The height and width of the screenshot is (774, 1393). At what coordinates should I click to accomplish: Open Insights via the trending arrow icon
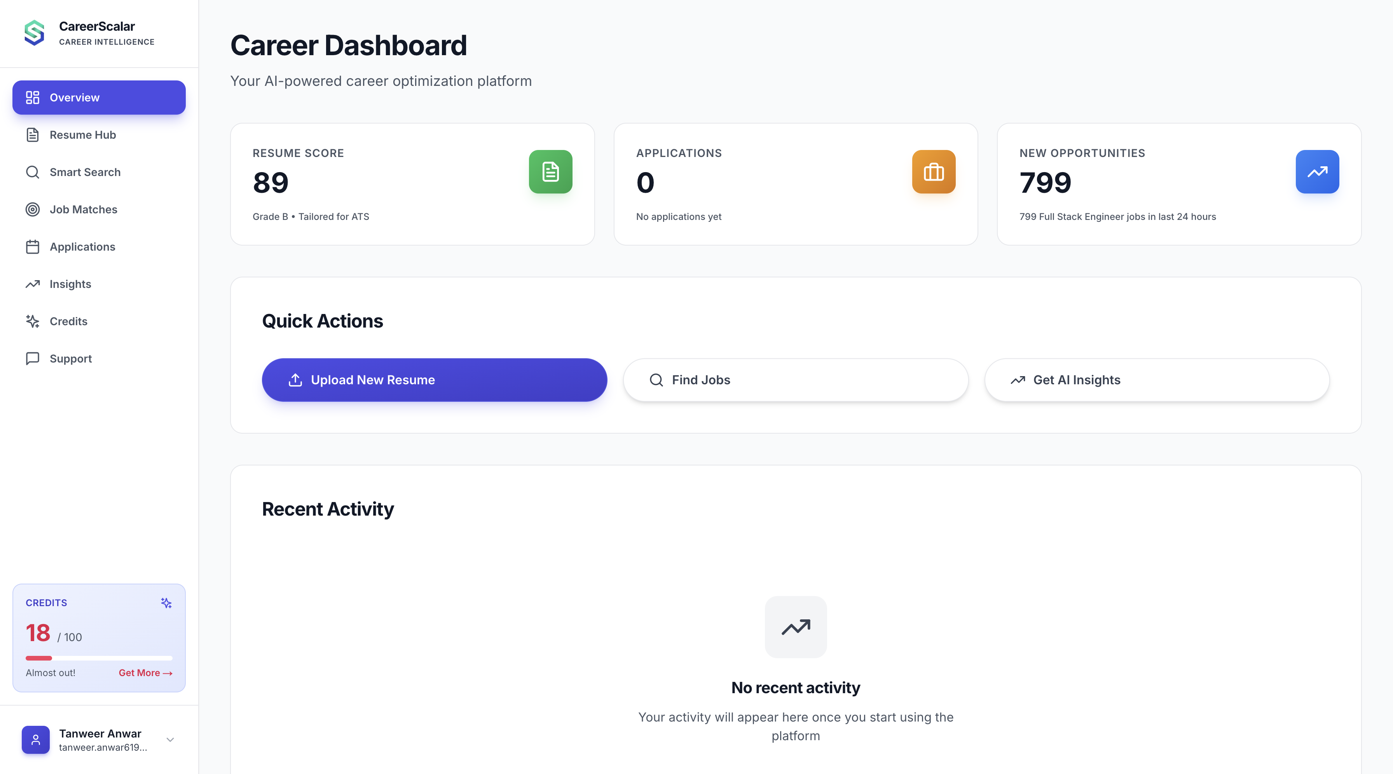tap(32, 284)
